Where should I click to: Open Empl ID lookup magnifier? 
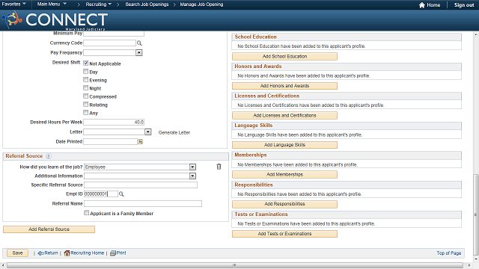pos(121,194)
